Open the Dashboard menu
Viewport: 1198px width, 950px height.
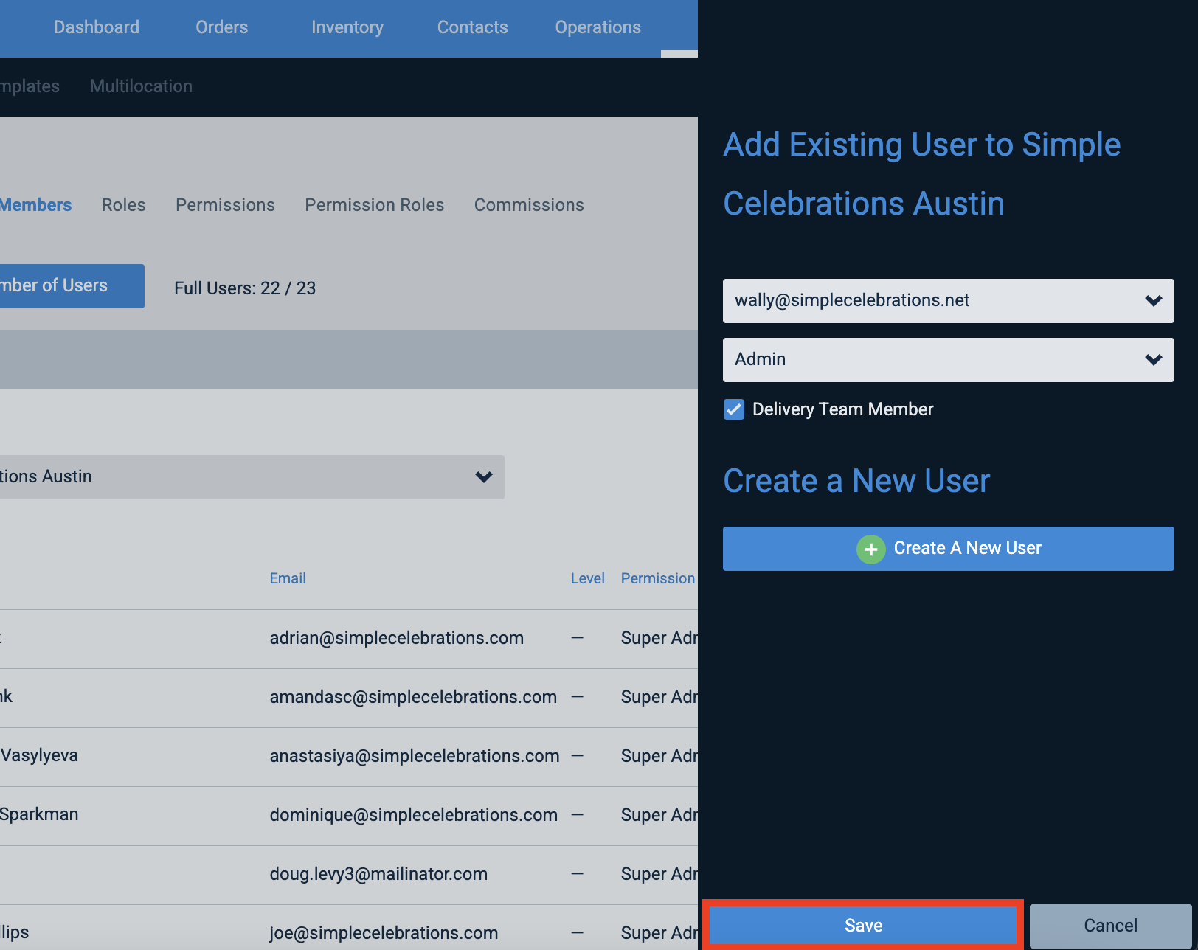(x=96, y=27)
